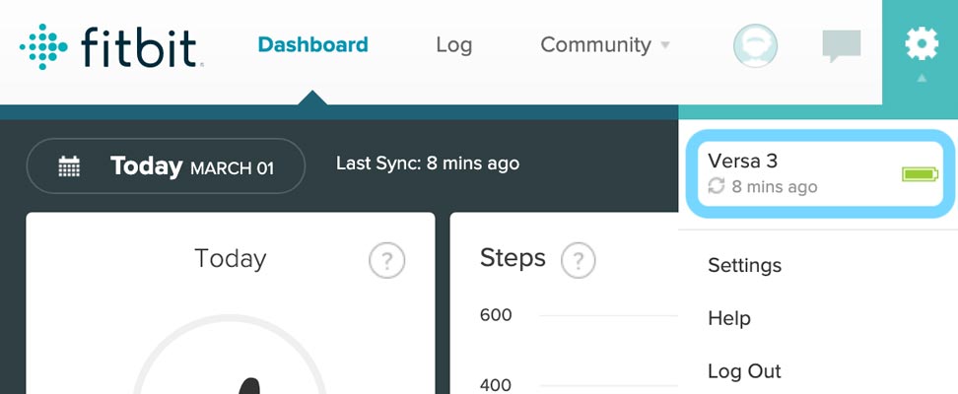Viewport: 958px width, 394px height.
Task: Click the Fitbit logo
Action: point(110,45)
